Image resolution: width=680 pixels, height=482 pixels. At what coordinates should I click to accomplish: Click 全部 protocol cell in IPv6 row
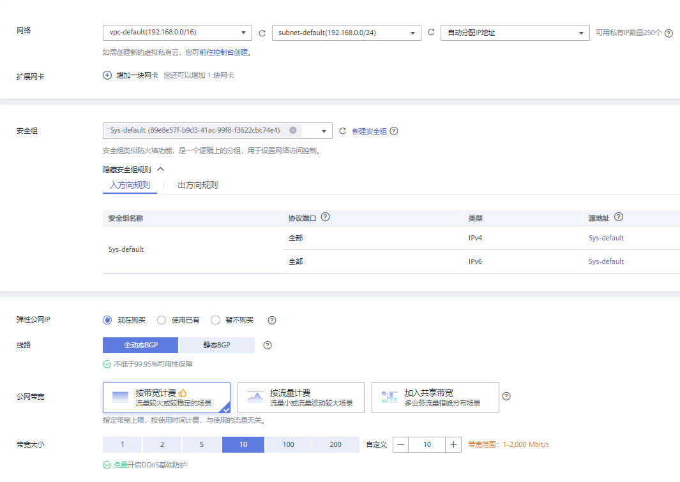point(372,261)
